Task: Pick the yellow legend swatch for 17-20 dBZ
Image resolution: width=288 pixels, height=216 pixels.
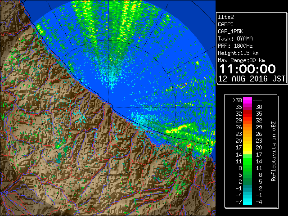Action: pyautogui.click(x=247, y=148)
